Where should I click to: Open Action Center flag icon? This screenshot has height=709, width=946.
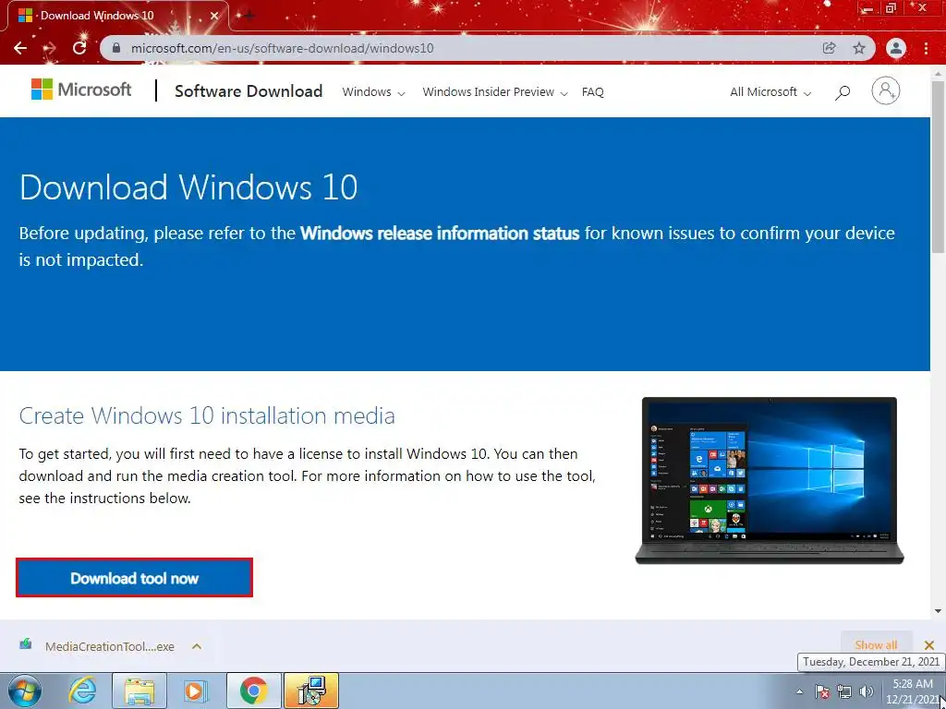pyautogui.click(x=821, y=691)
